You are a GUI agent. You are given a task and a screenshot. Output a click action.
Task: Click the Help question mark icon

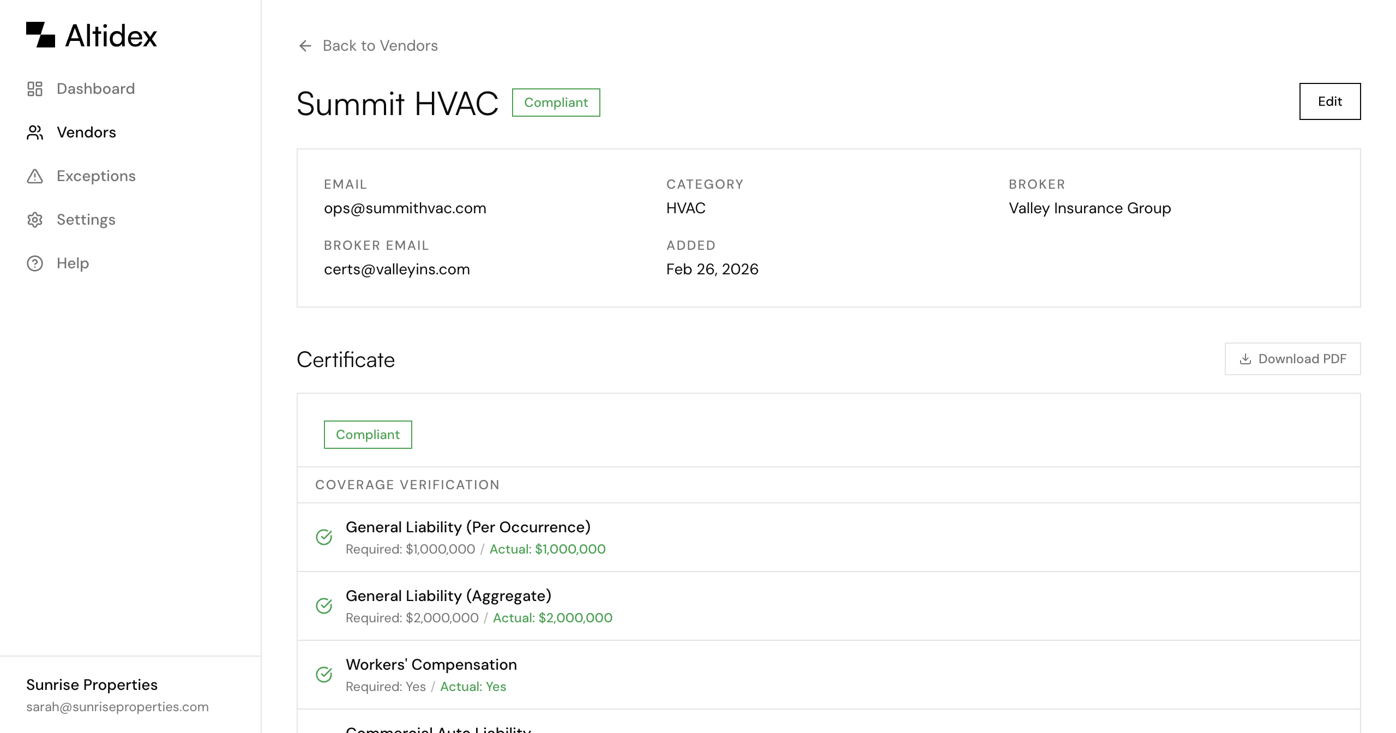[x=35, y=263]
